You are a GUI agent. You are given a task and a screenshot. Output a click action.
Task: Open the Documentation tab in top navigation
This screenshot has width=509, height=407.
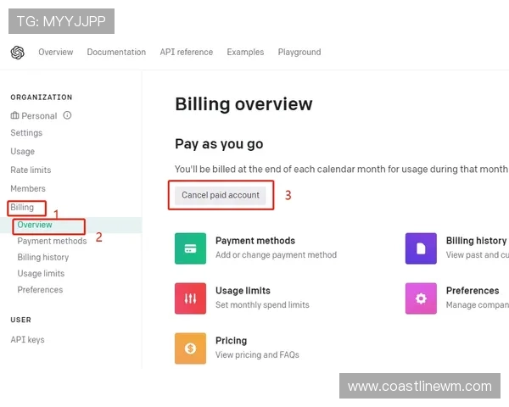click(116, 53)
